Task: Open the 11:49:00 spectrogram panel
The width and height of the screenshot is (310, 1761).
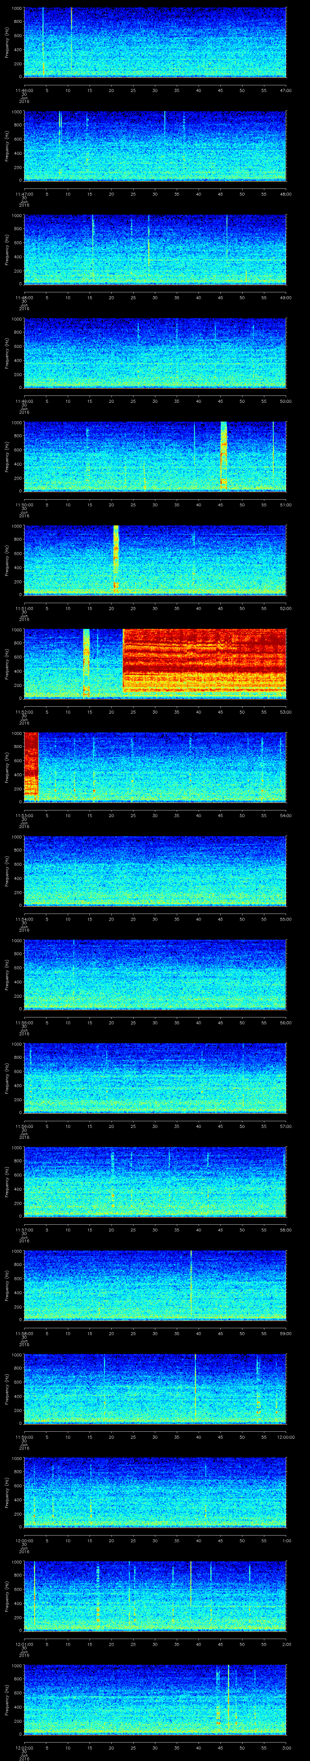Action: [155, 353]
